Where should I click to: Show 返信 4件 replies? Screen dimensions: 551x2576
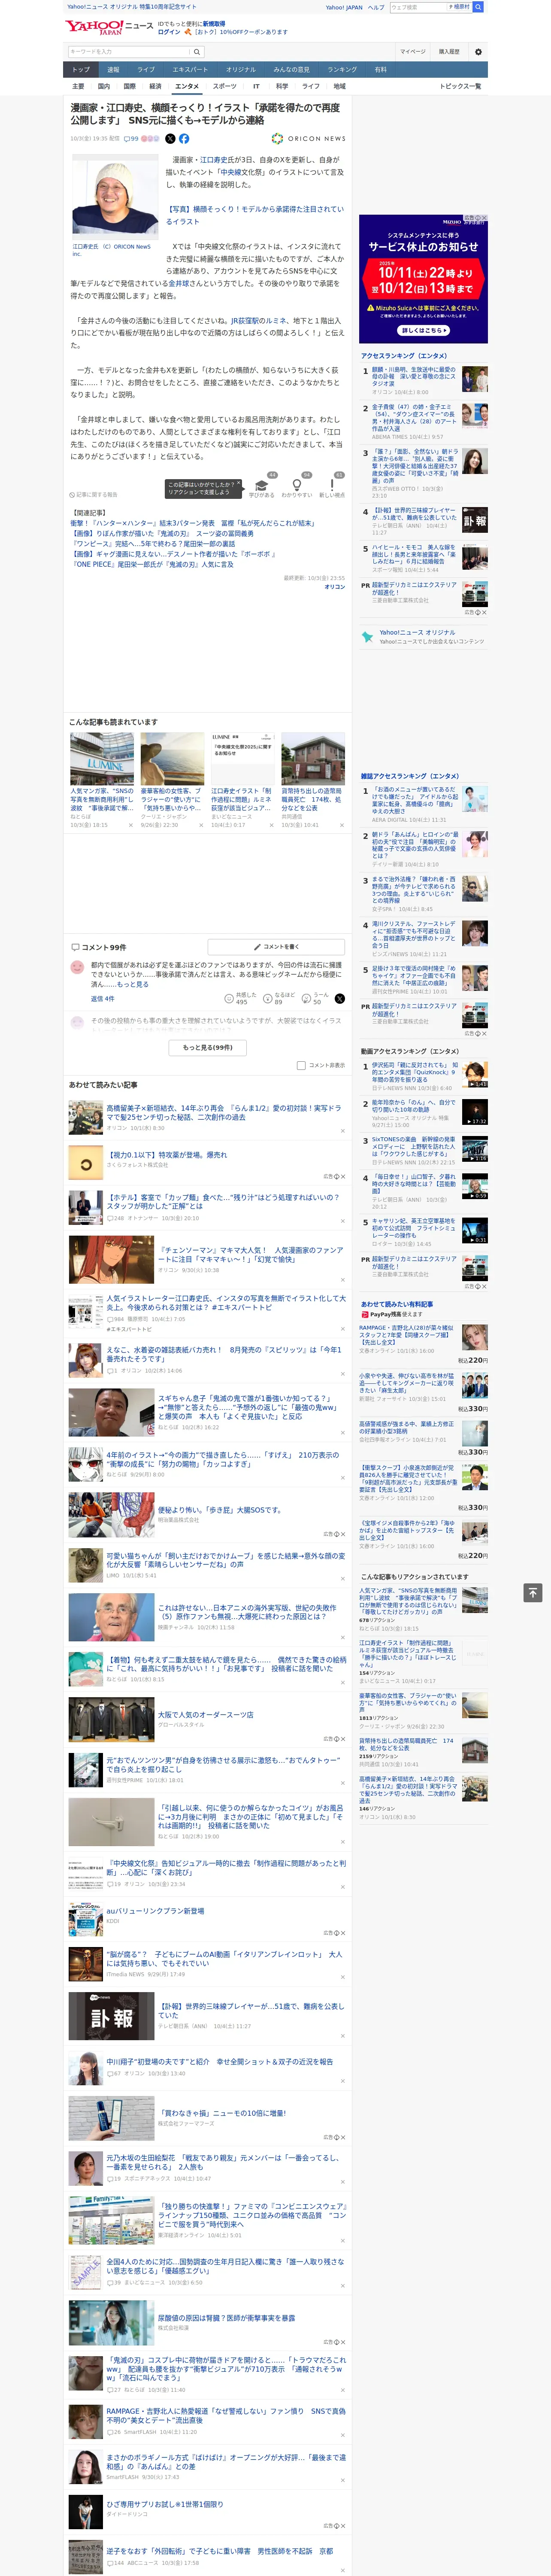click(x=102, y=998)
